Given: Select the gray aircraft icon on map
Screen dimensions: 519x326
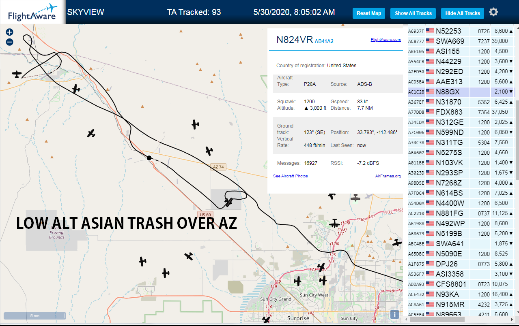Looking at the screenshot, I should click(x=356, y=198).
